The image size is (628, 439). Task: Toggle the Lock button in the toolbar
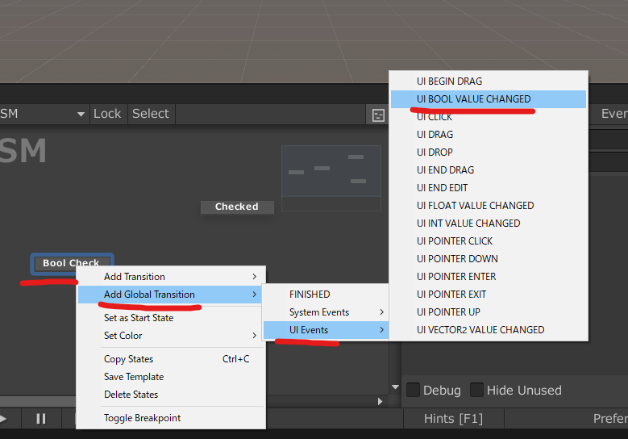[106, 114]
